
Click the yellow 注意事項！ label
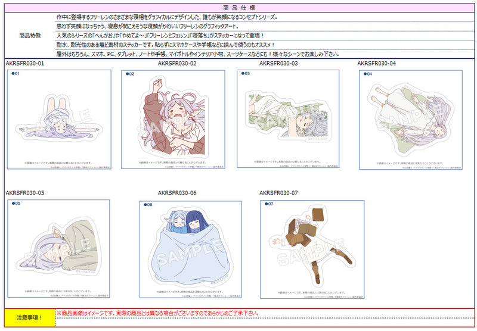click(30, 318)
